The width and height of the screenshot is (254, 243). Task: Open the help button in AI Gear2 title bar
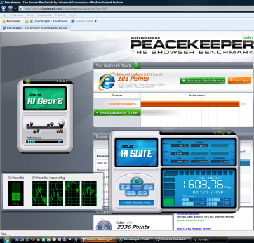(57, 81)
